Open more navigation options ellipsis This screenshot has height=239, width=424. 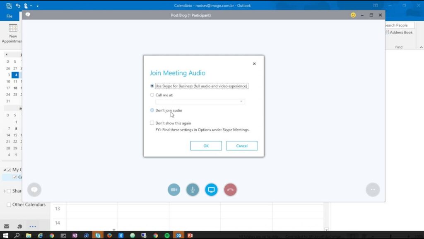(32, 226)
